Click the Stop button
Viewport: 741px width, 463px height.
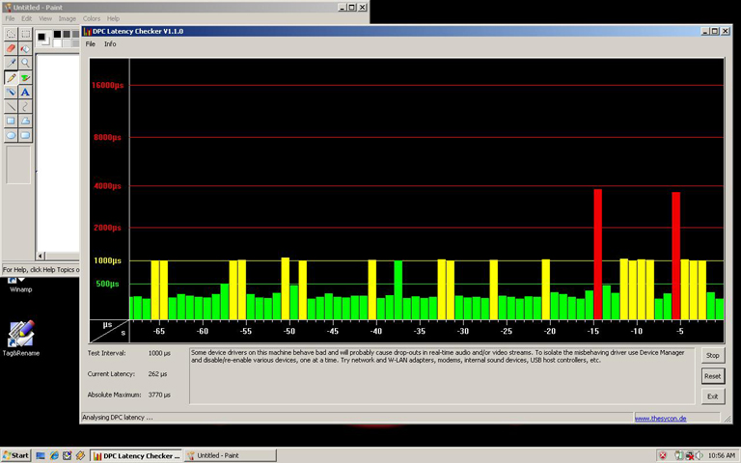coord(713,355)
